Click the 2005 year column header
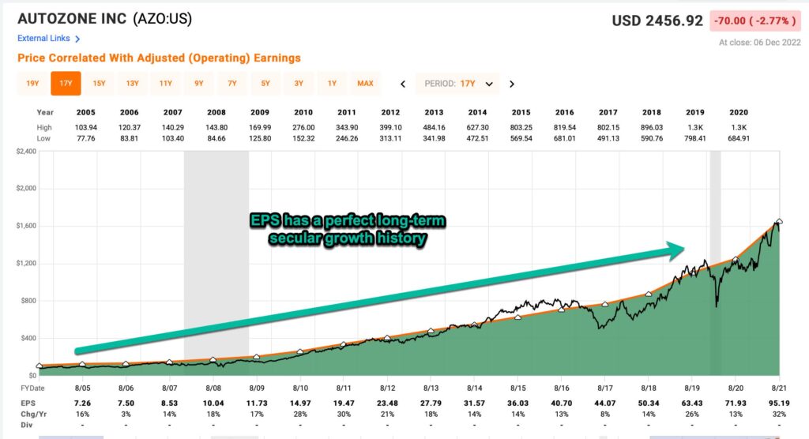The width and height of the screenshot is (809, 439). click(85, 112)
